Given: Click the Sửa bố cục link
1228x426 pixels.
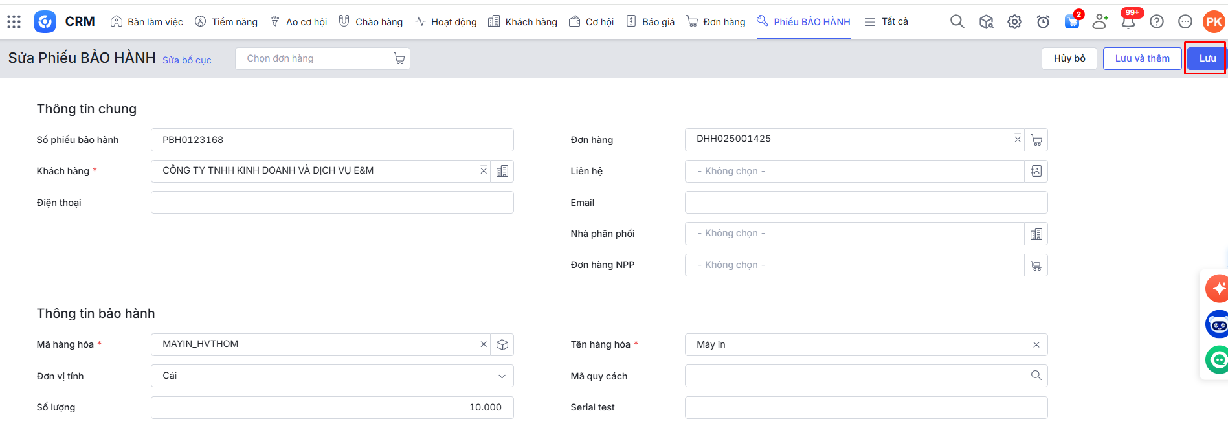Looking at the screenshot, I should click(x=186, y=60).
